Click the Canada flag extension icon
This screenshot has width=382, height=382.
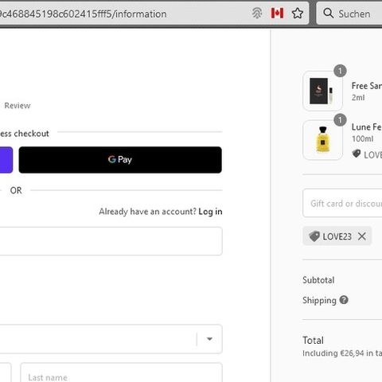(277, 14)
